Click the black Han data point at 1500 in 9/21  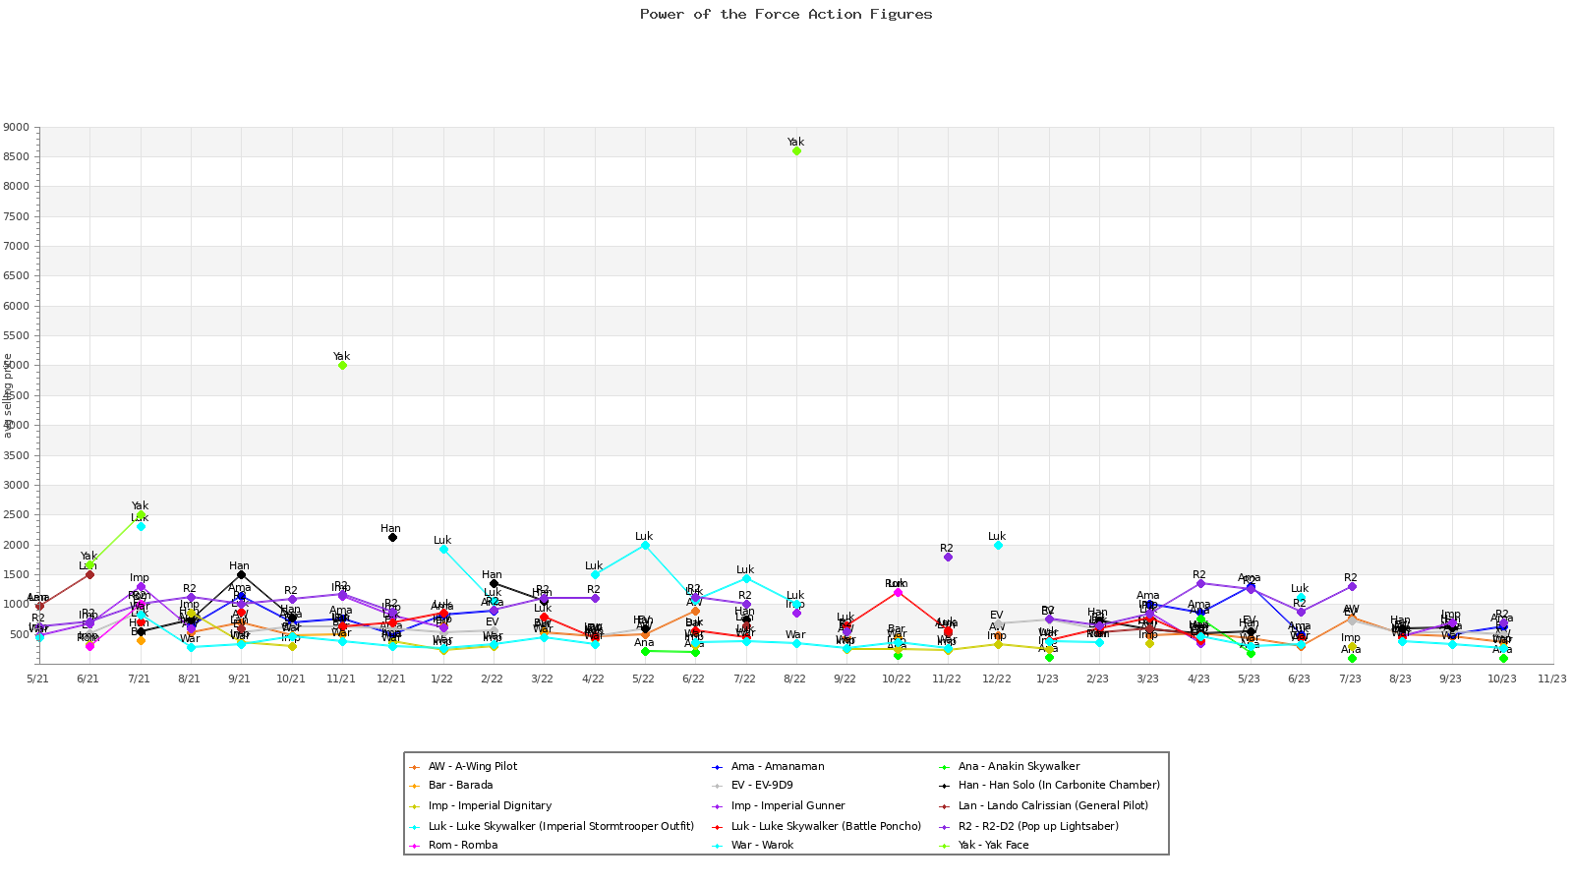241,574
